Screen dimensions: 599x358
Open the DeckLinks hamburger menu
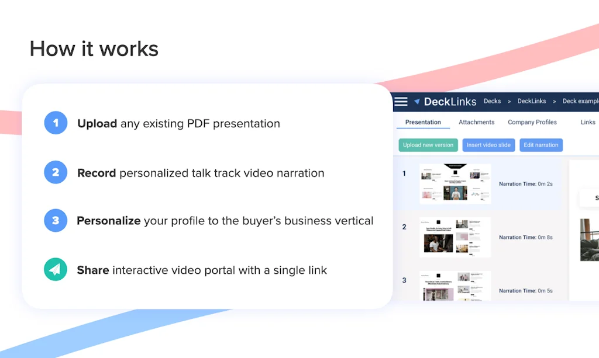click(x=401, y=102)
